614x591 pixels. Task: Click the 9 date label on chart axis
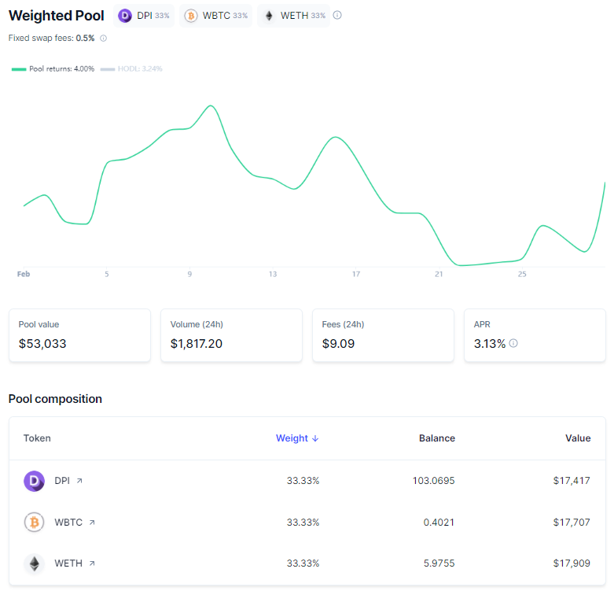(x=189, y=274)
